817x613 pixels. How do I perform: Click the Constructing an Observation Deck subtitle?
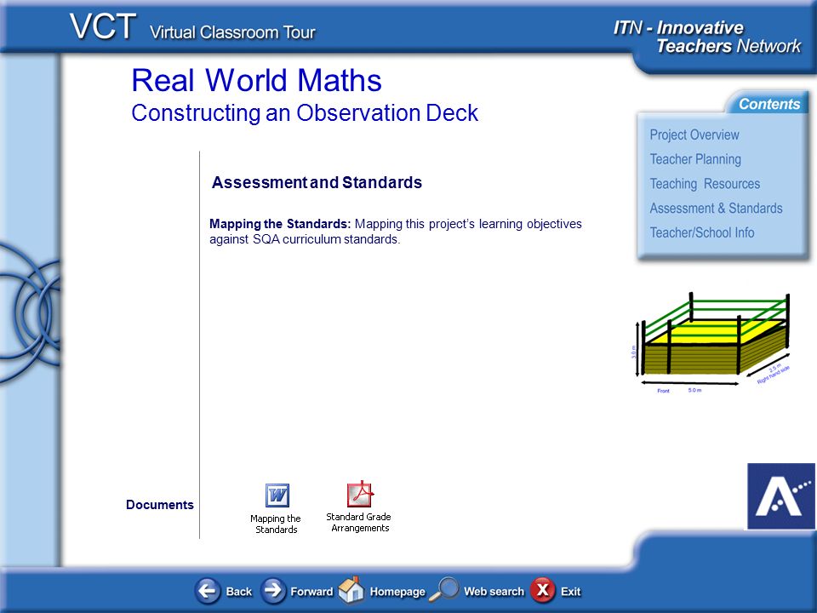(305, 113)
